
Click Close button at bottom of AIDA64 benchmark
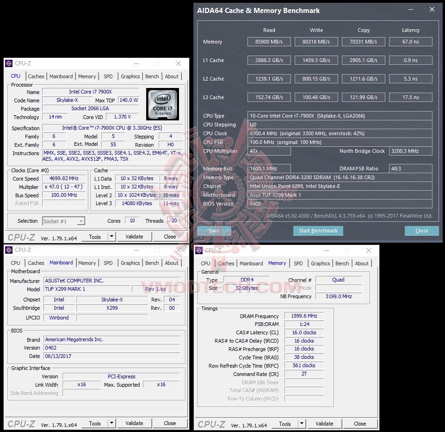[422, 231]
